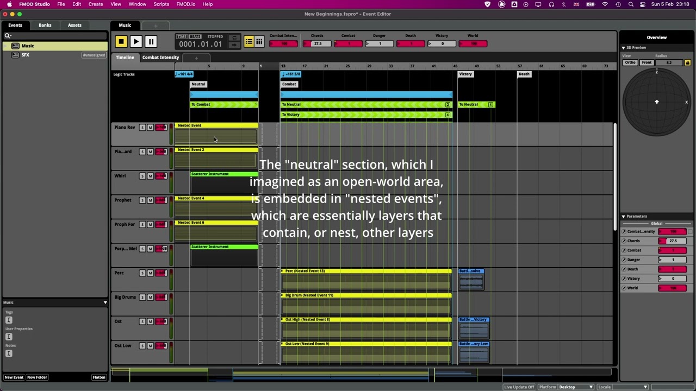Click the New Folder button

37,377
